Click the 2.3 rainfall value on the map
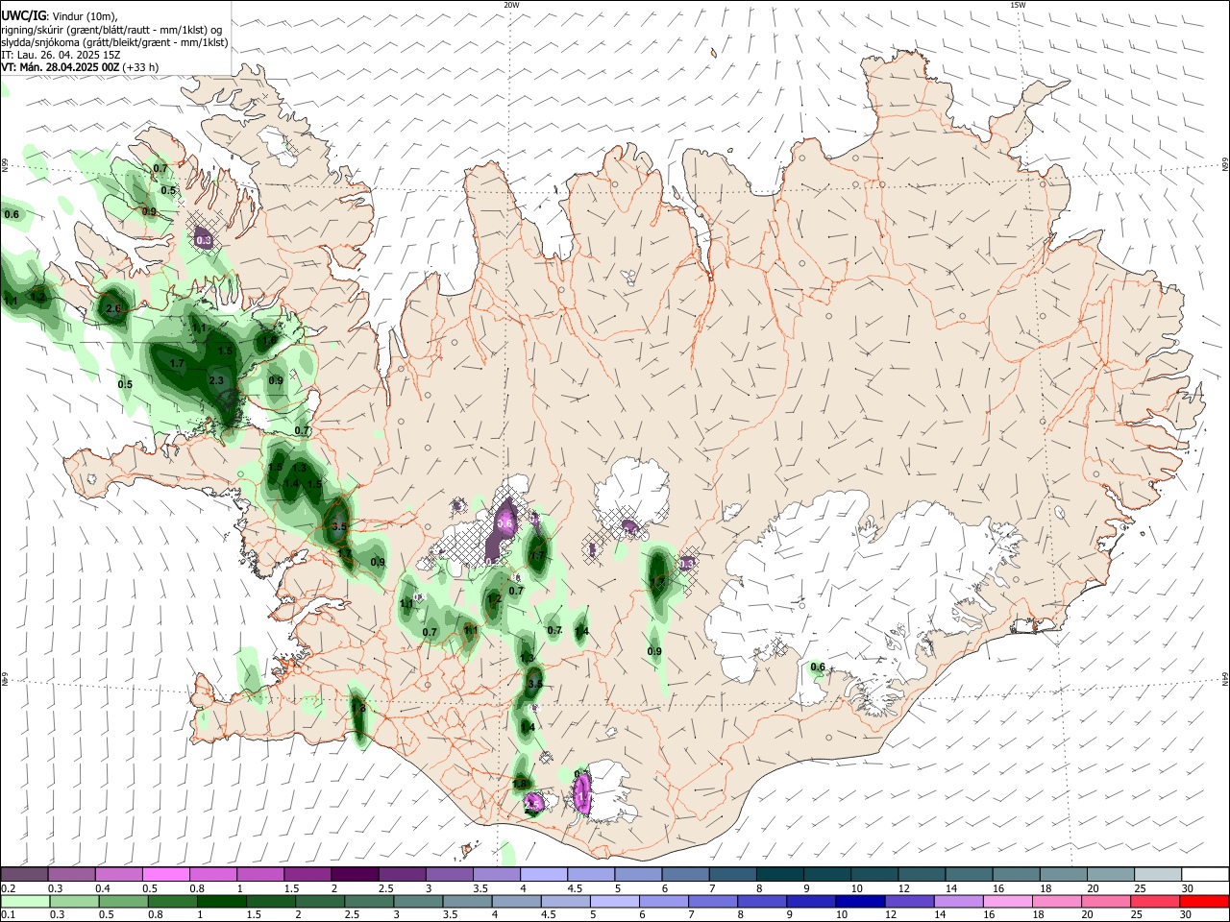 click(x=216, y=381)
